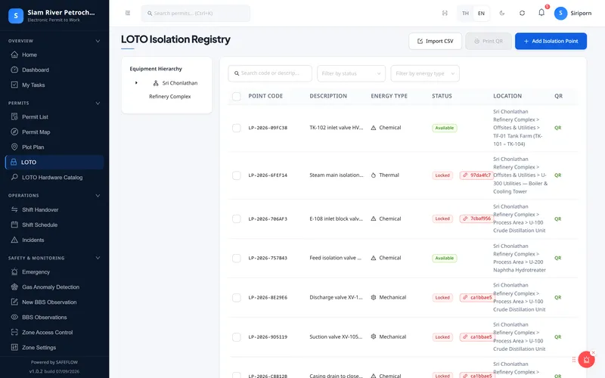605x378 pixels.
Task: Open permit ca1bbae5 on LP-2026-905119 row
Action: (x=477, y=336)
